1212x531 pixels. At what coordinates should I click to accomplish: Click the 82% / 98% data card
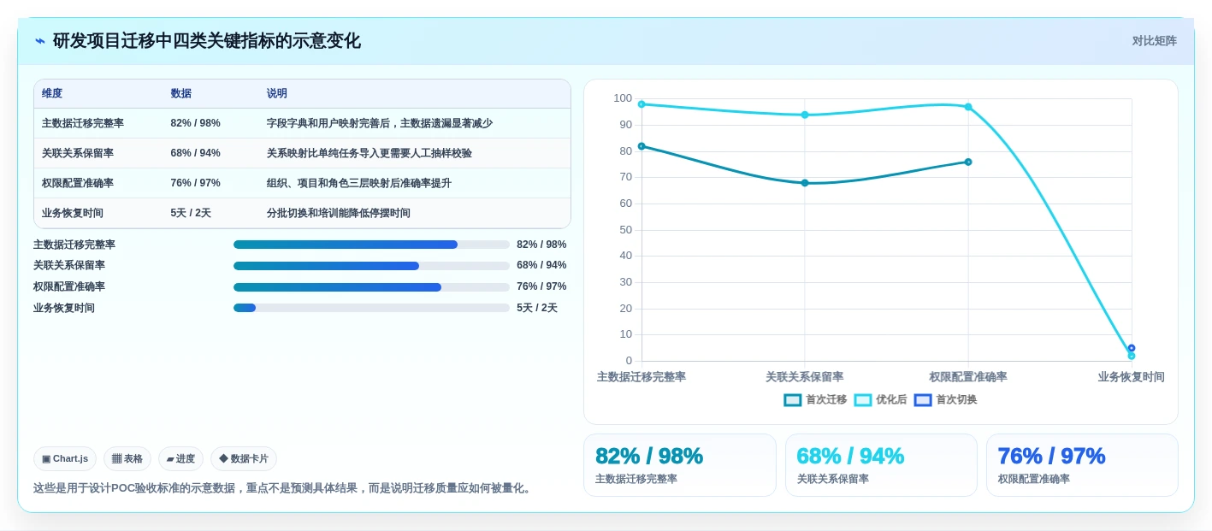680,465
